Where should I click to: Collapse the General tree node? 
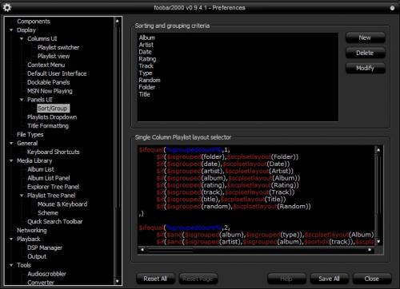pos(11,143)
